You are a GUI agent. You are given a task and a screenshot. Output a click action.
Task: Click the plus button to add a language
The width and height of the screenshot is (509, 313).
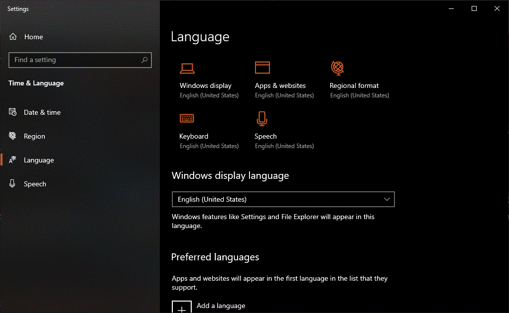[x=181, y=307]
